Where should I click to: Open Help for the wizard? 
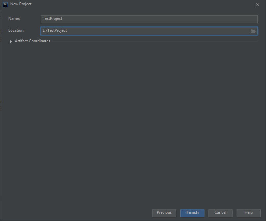point(248,213)
